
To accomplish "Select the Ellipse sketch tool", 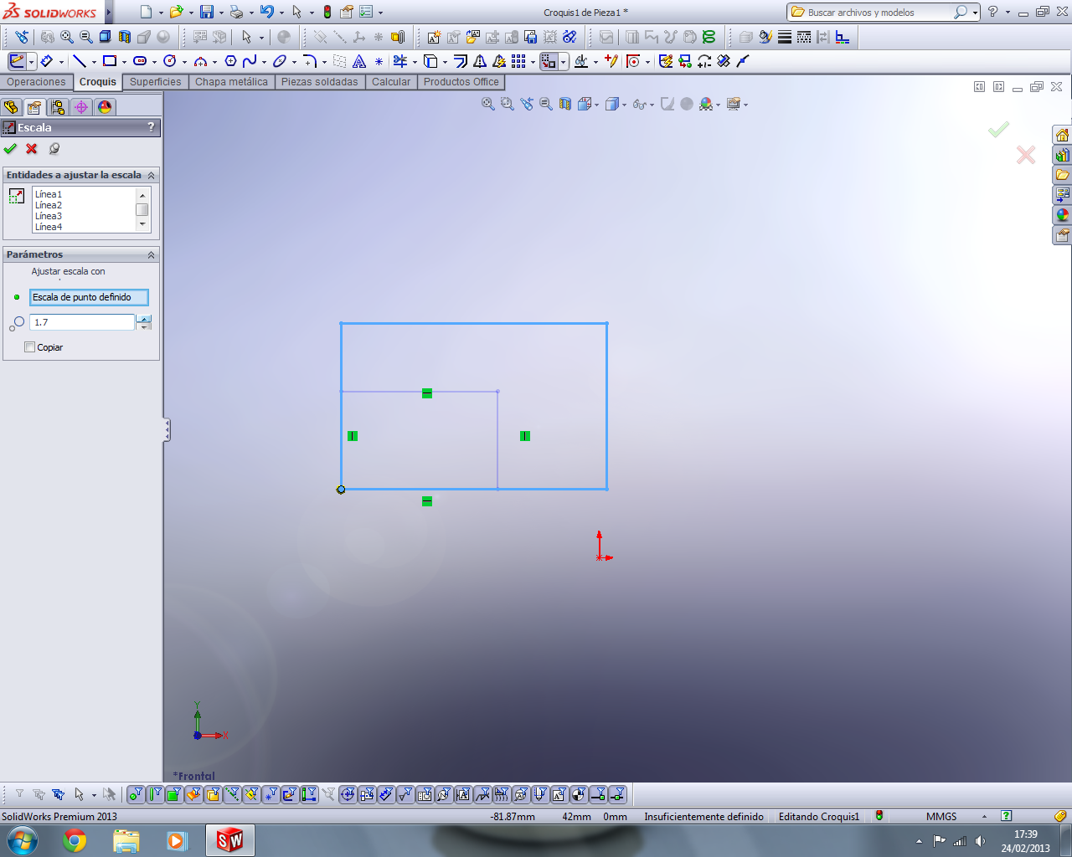I will [280, 61].
